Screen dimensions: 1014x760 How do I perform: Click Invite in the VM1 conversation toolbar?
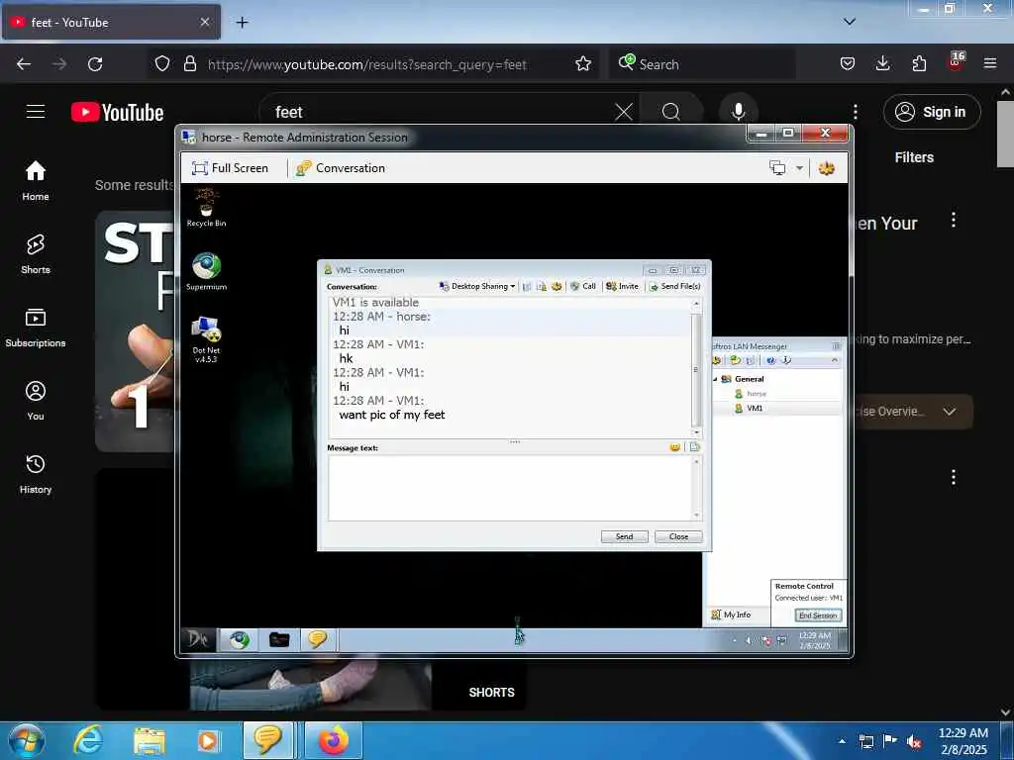coord(622,286)
